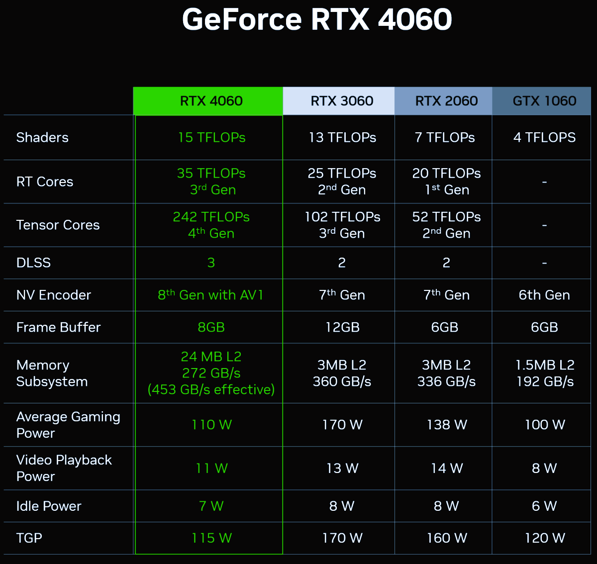Click the Shaders row label
The width and height of the screenshot is (597, 564).
pyautogui.click(x=42, y=138)
